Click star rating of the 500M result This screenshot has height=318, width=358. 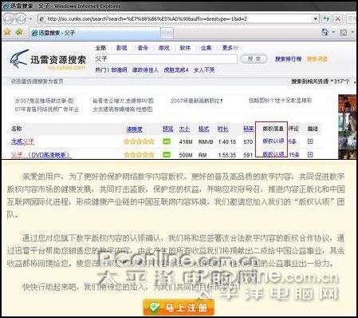(x=139, y=154)
